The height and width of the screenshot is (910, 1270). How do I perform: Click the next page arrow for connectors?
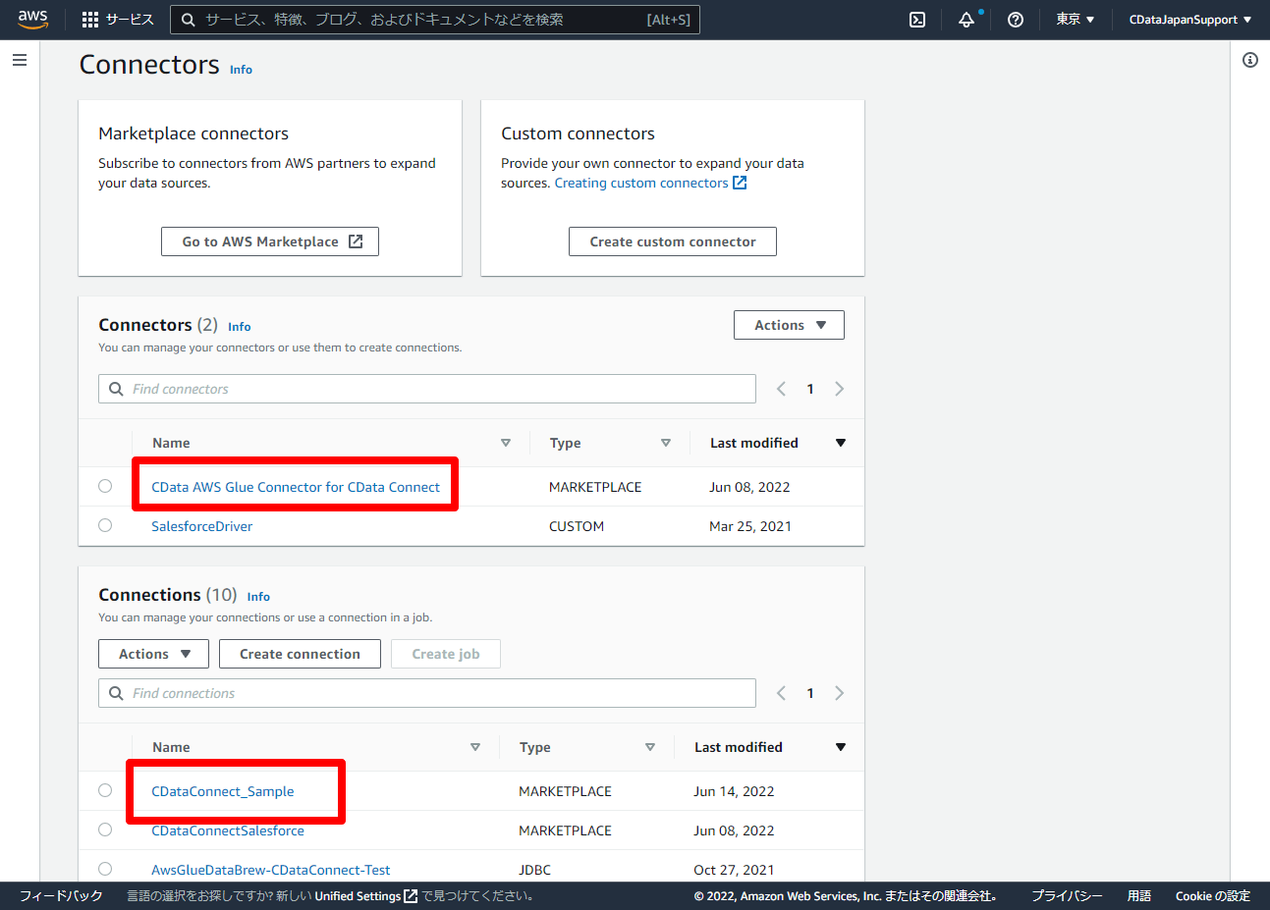click(x=839, y=389)
